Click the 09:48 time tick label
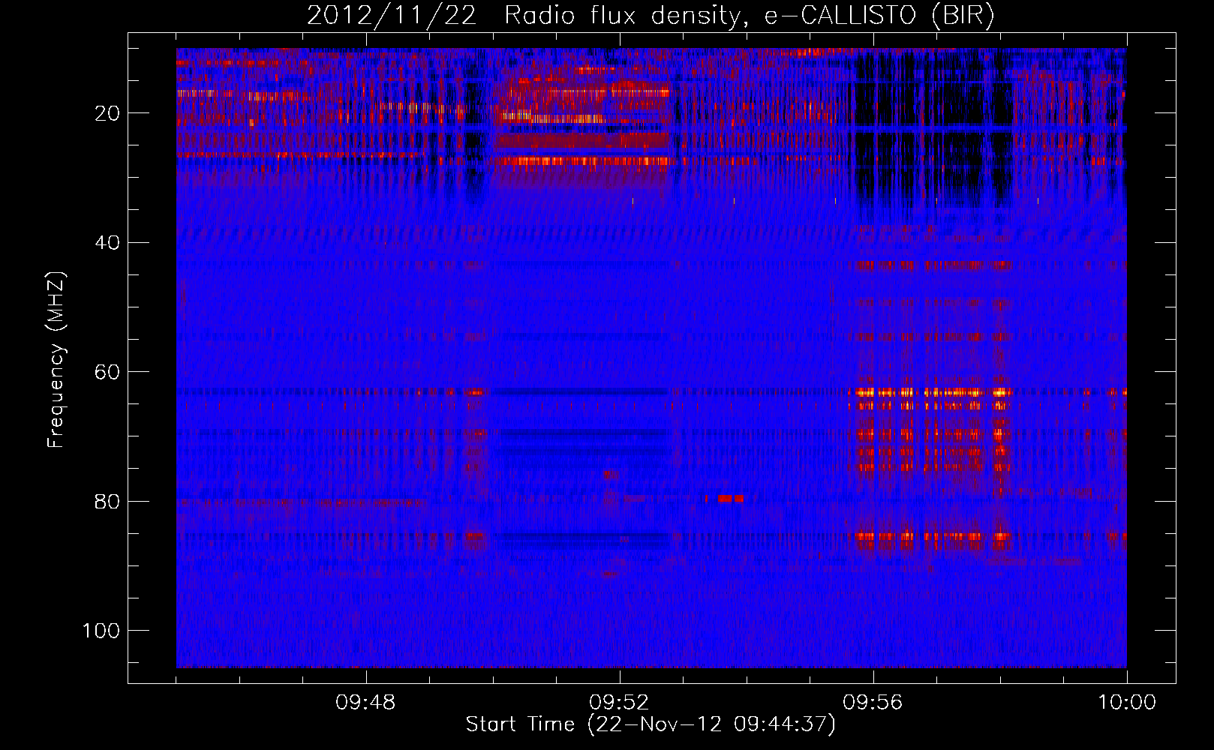The image size is (1214, 750). pos(365,703)
